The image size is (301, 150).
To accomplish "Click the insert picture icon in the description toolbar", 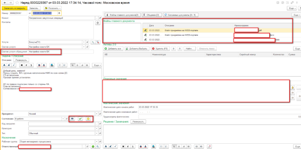I will 52,65.
